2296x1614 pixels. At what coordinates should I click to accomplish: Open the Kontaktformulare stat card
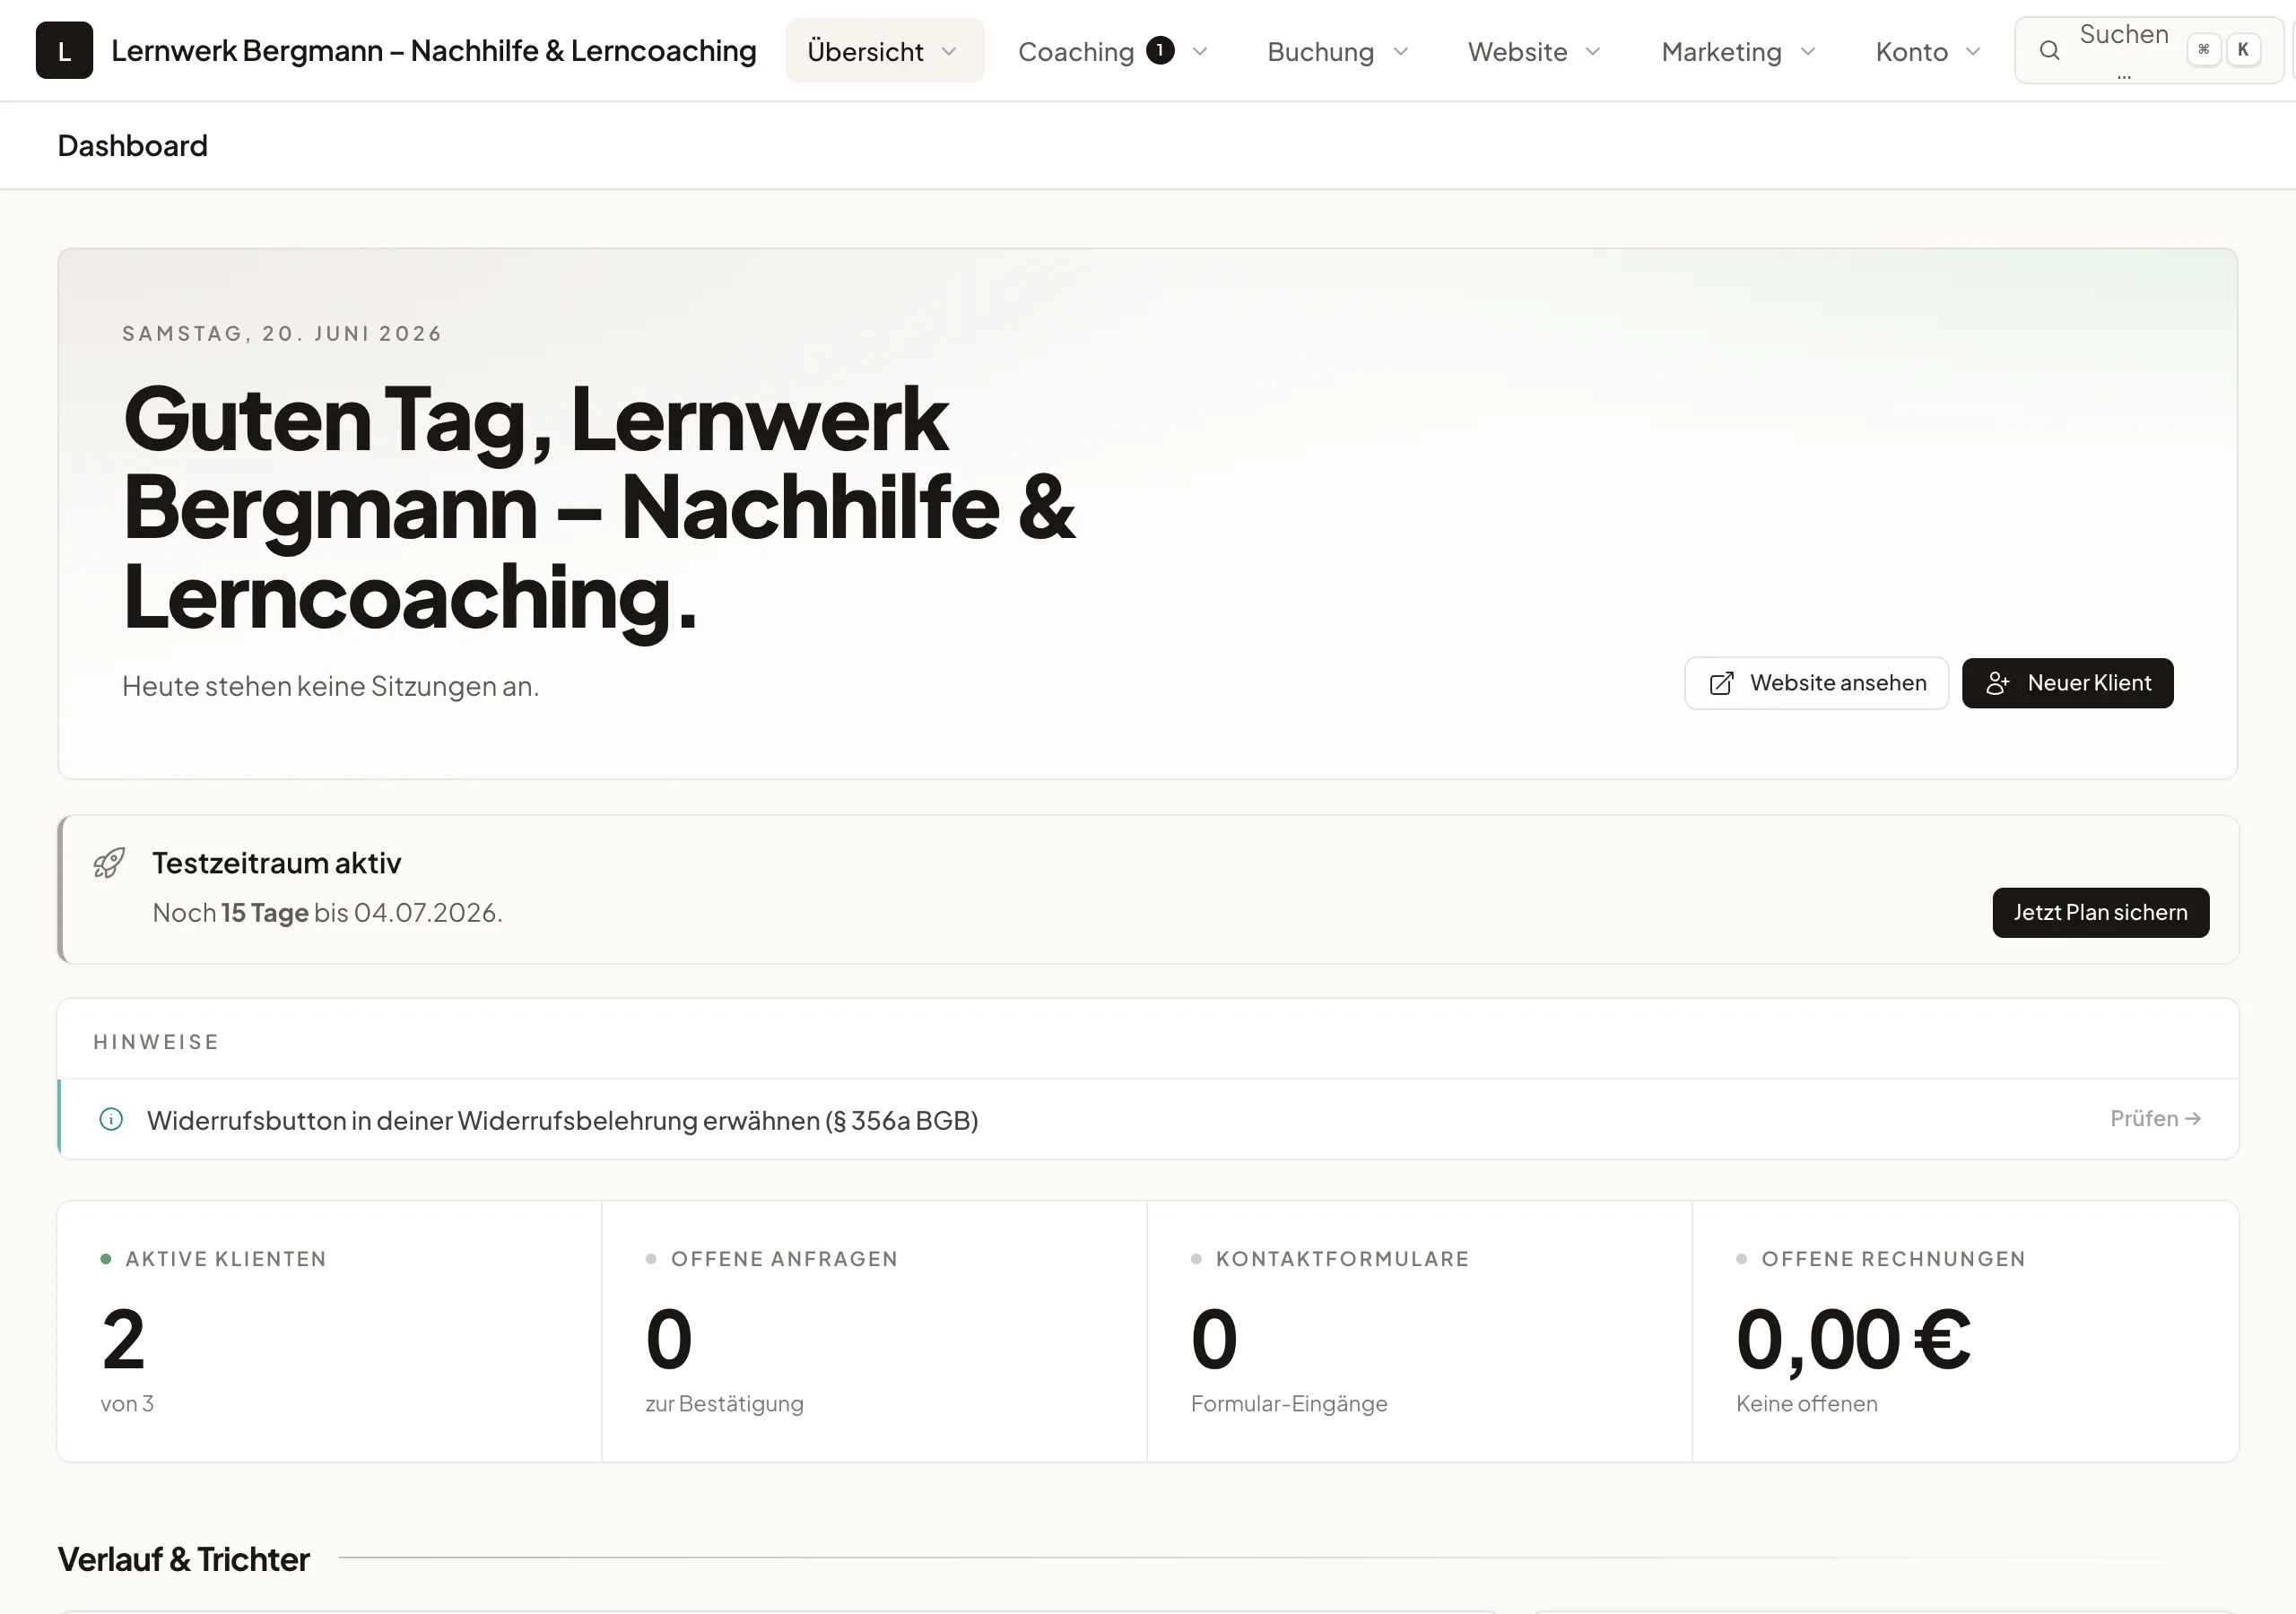(1419, 1331)
